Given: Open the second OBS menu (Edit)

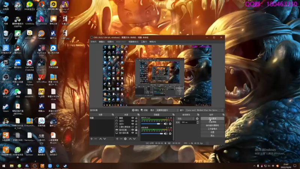Looking at the screenshot, I should [102, 42].
